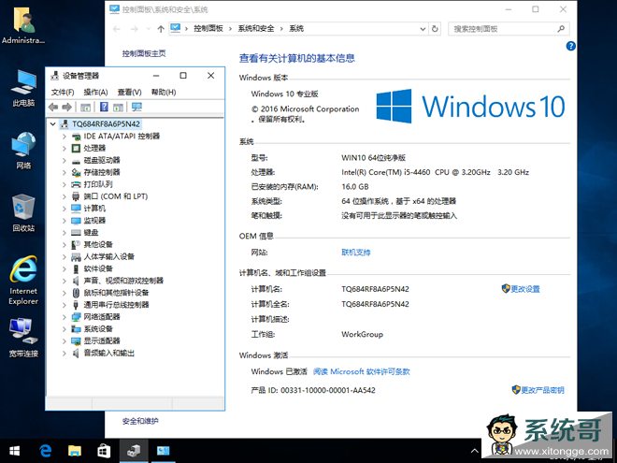Image resolution: width=617 pixels, height=463 pixels.
Task: Click the search magnifier in control panel search
Action: coord(561,29)
